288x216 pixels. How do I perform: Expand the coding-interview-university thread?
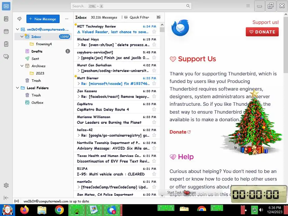[79, 71]
